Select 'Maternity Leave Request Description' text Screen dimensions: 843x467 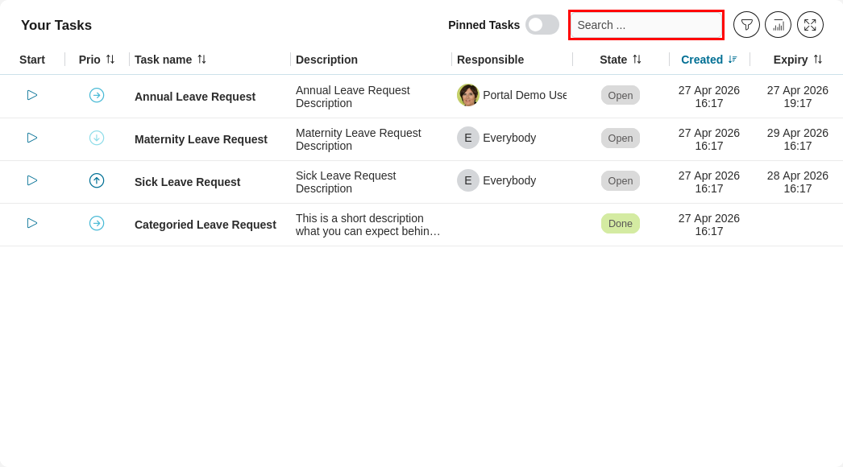tap(359, 139)
